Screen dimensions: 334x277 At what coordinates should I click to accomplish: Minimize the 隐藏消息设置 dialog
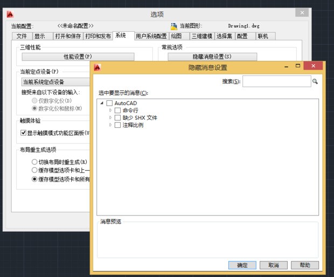tap(286, 66)
